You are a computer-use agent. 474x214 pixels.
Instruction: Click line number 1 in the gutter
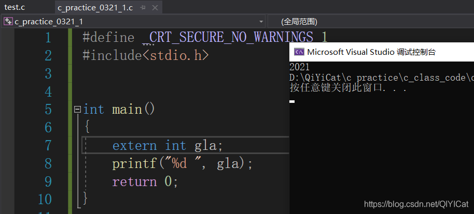(x=48, y=38)
